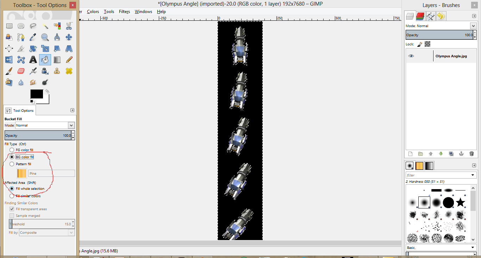Select the Dodge/Burn tool
The height and width of the screenshot is (258, 481).
click(x=45, y=82)
